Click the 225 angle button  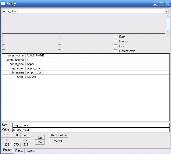(x=7, y=145)
